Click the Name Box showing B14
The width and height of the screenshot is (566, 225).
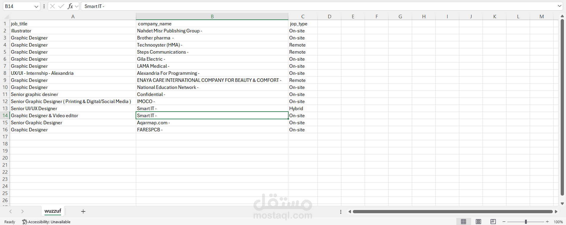pos(18,6)
